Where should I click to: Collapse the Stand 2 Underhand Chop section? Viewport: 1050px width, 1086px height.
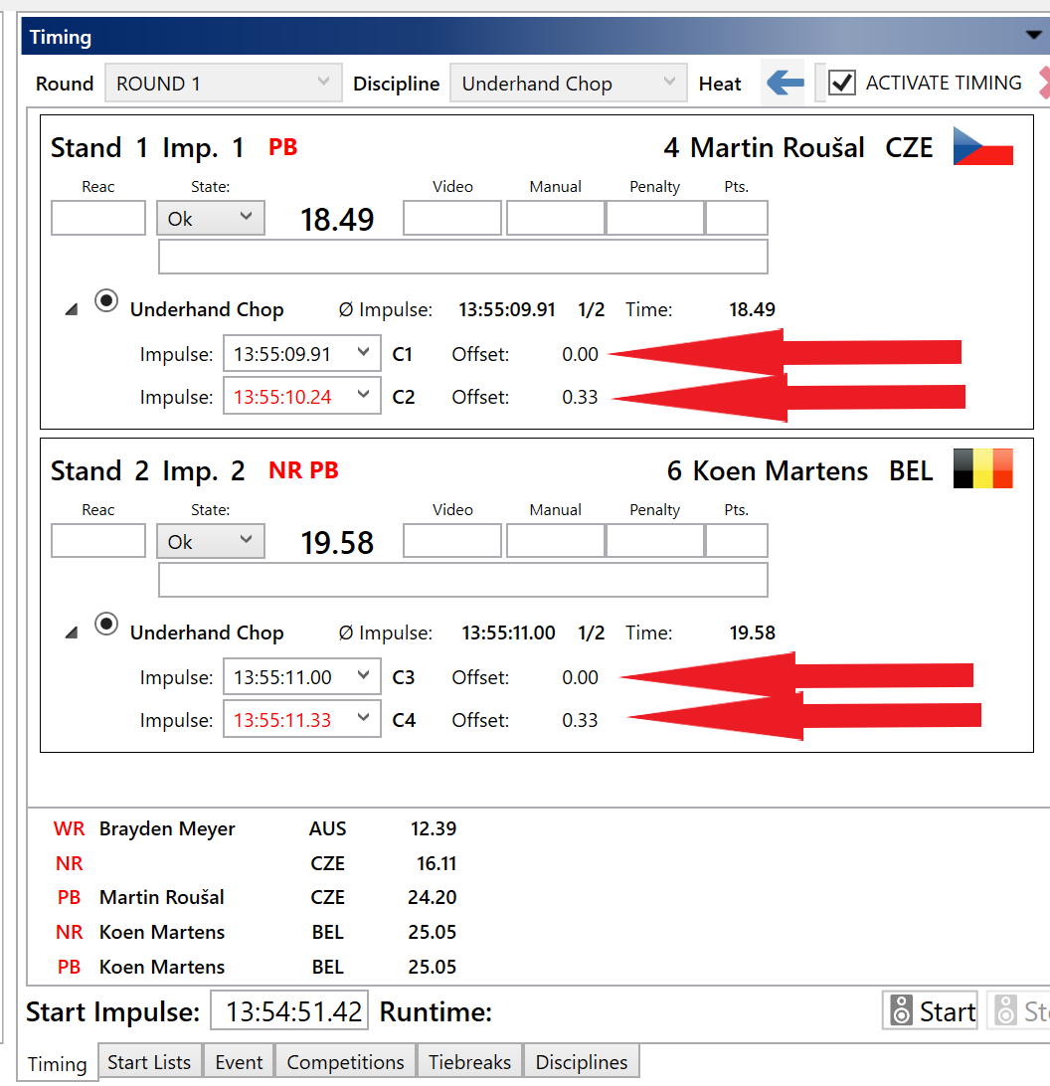71,633
